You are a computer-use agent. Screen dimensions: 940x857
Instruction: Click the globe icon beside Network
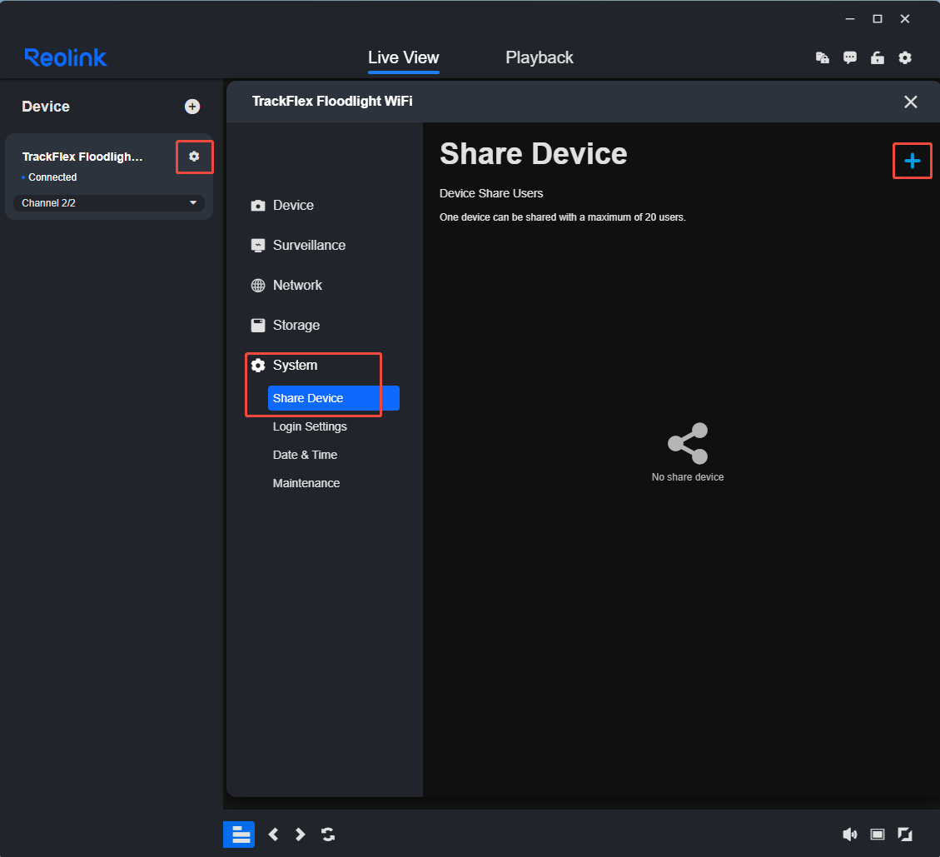coord(258,286)
